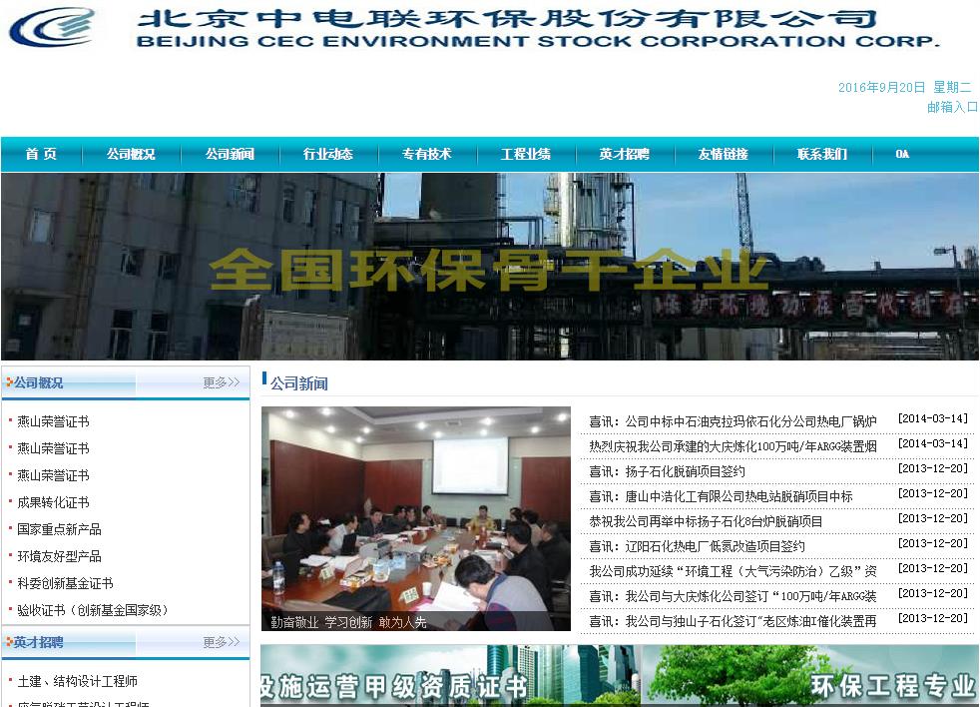
Task: Click 更多>> in 公司概况 panel
Action: pyautogui.click(x=222, y=382)
